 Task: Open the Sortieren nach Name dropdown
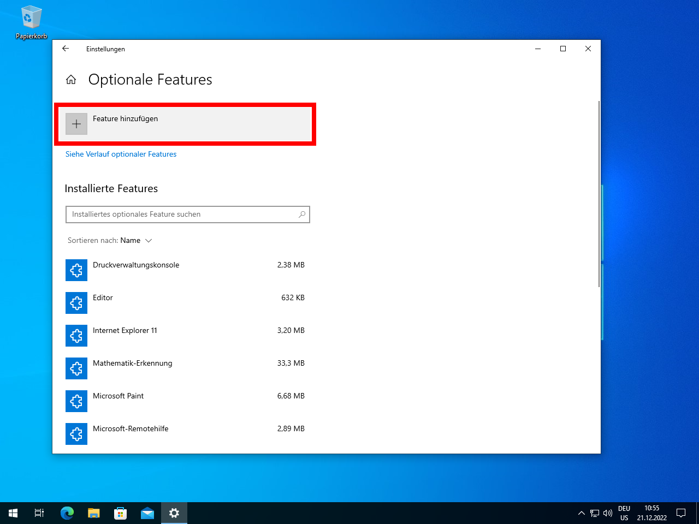pos(110,241)
